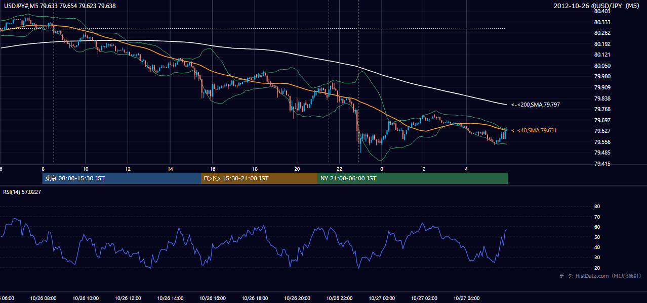Screen dimensions: 647x303
Task: Click RSI axis level 60
Action: 597,227
